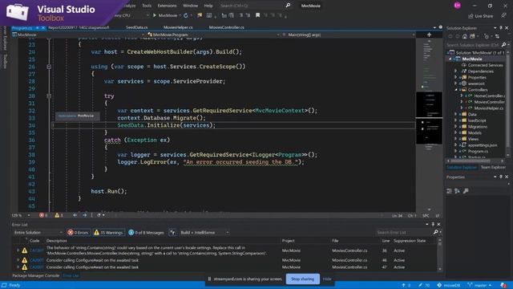The height and width of the screenshot is (289, 513).
Task: Open the Tools menu
Action: [x=147, y=6]
